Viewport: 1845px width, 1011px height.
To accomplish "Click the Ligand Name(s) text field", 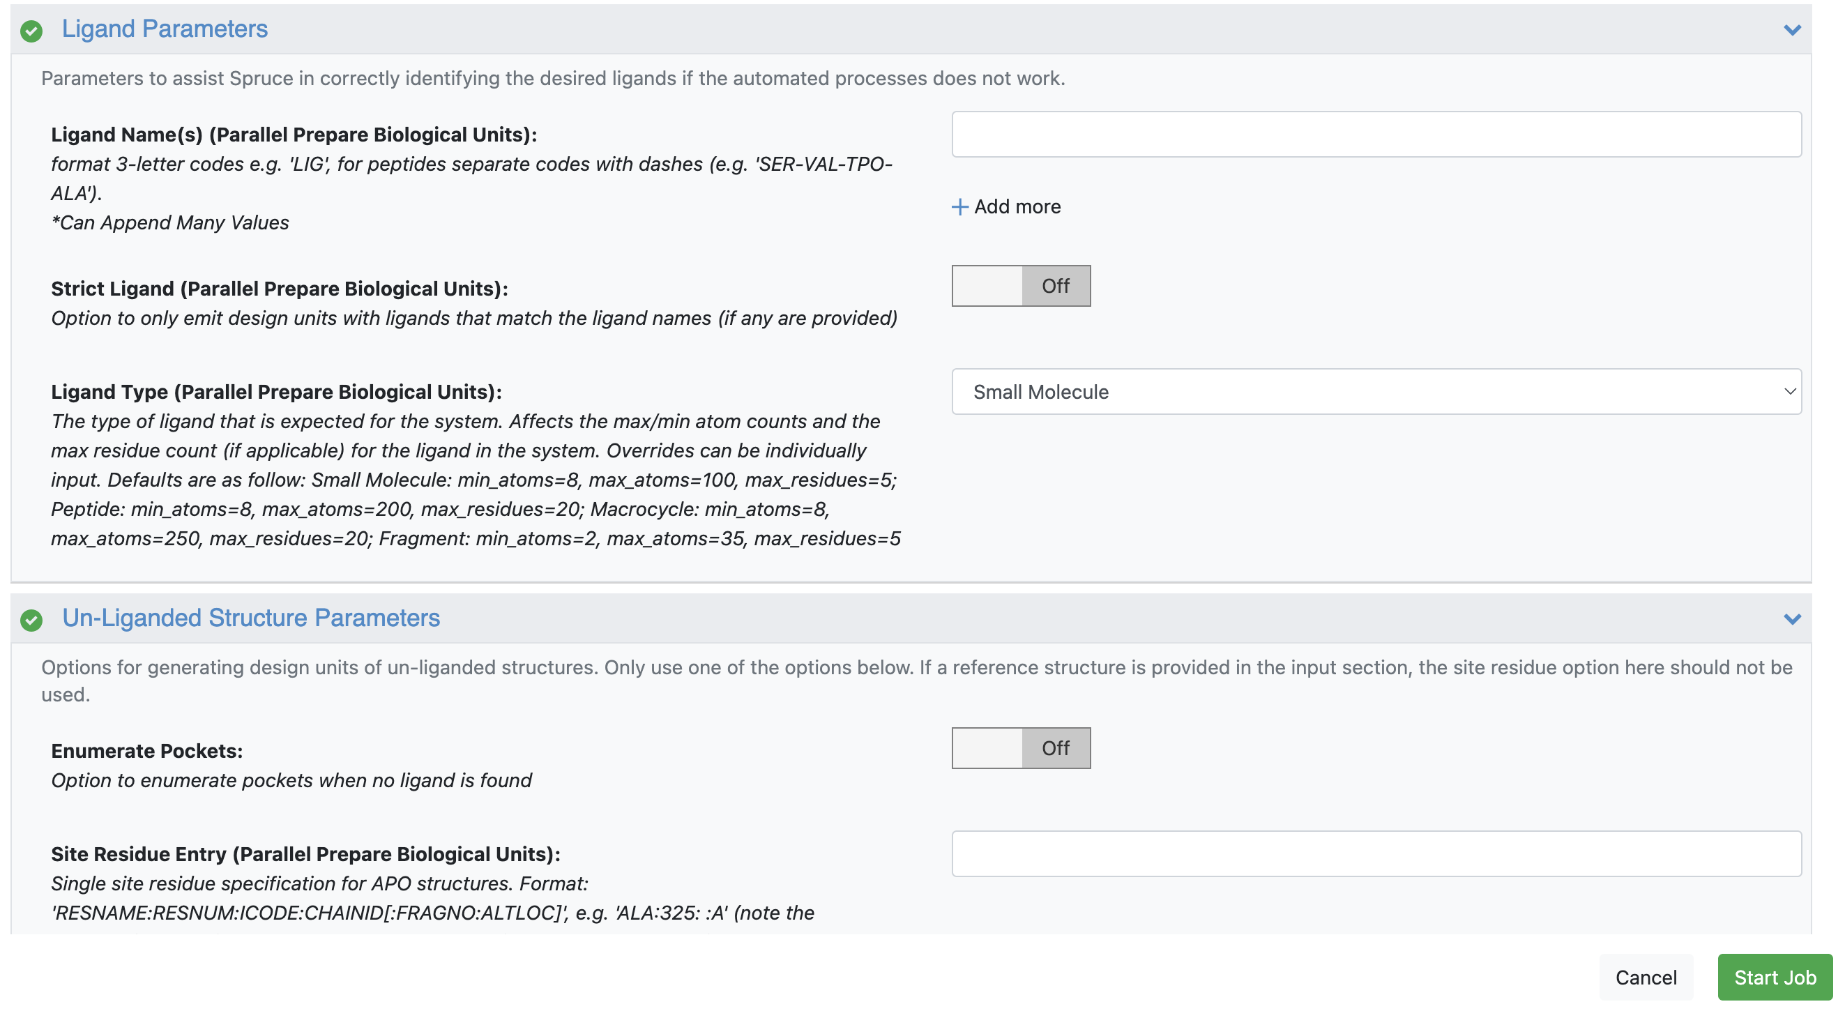I will coord(1375,134).
